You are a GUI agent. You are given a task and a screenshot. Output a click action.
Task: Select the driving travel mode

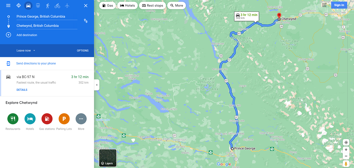coord(28,6)
